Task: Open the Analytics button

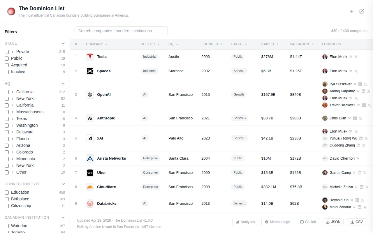Action: tap(245, 222)
